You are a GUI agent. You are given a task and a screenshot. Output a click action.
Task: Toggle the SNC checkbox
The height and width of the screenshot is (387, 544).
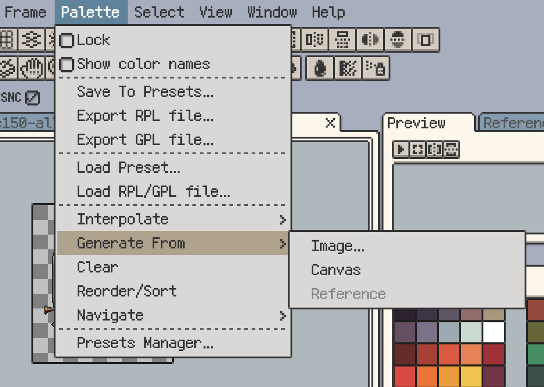click(x=33, y=97)
